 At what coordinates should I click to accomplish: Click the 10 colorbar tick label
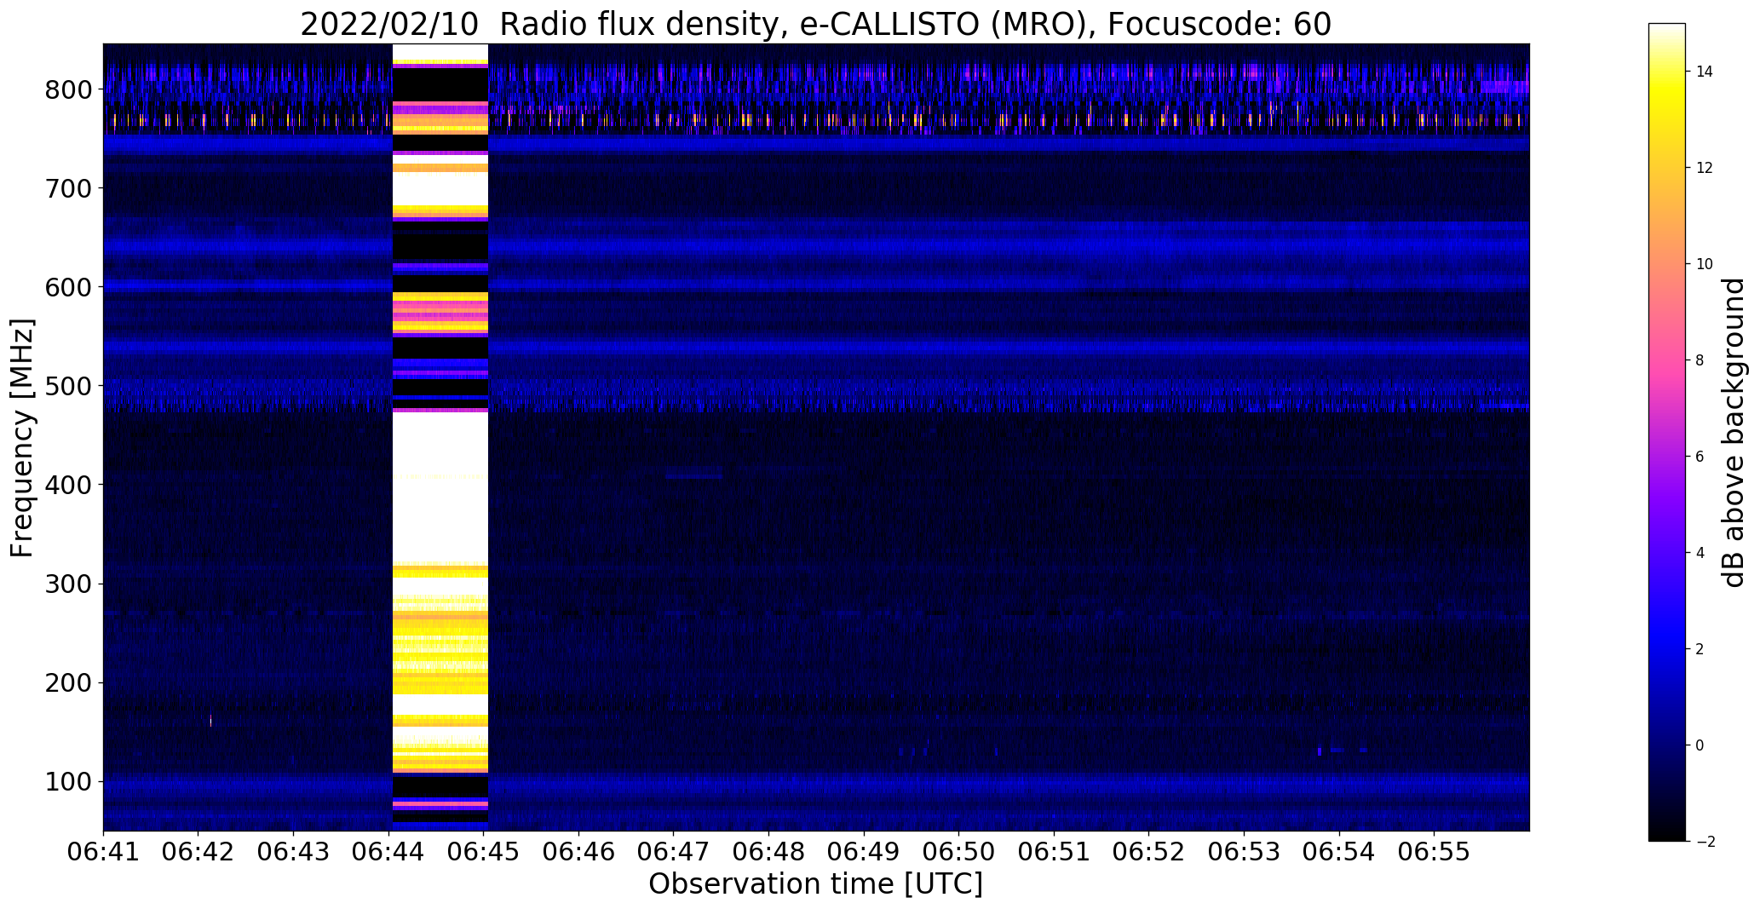point(1705,264)
